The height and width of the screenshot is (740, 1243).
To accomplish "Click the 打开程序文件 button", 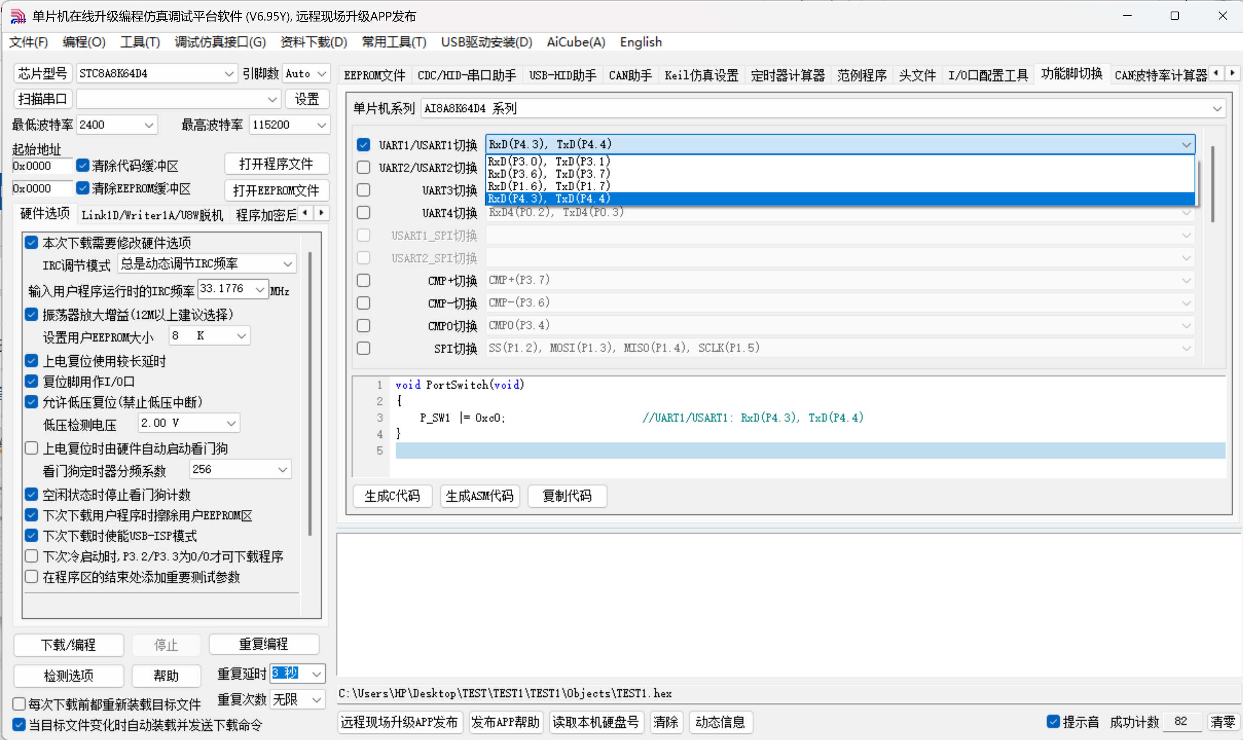I will [276, 164].
